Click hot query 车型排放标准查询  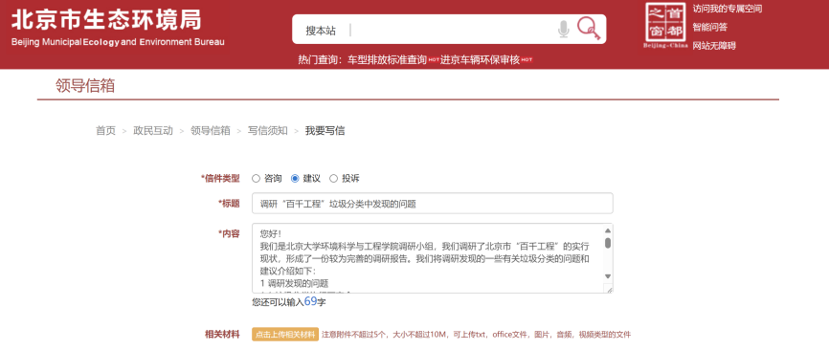[387, 60]
